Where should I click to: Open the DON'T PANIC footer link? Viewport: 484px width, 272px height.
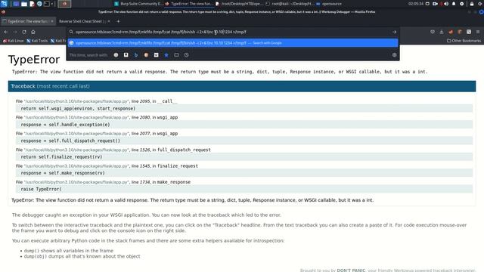pyautogui.click(x=351, y=270)
